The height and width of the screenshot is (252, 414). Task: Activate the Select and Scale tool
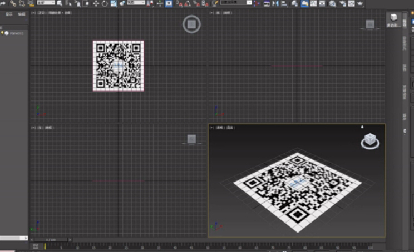[114, 3]
